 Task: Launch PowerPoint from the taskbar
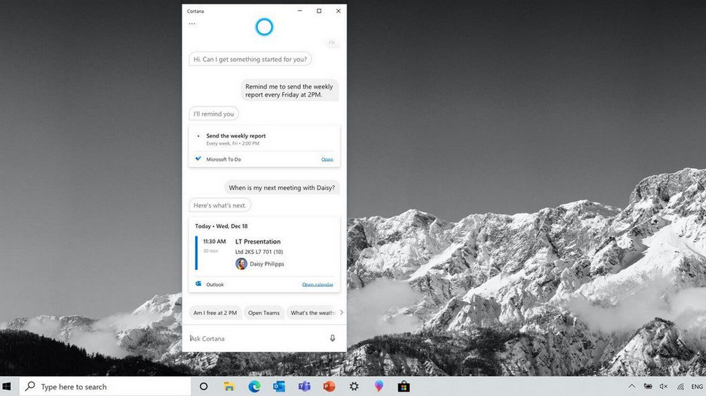pyautogui.click(x=329, y=386)
